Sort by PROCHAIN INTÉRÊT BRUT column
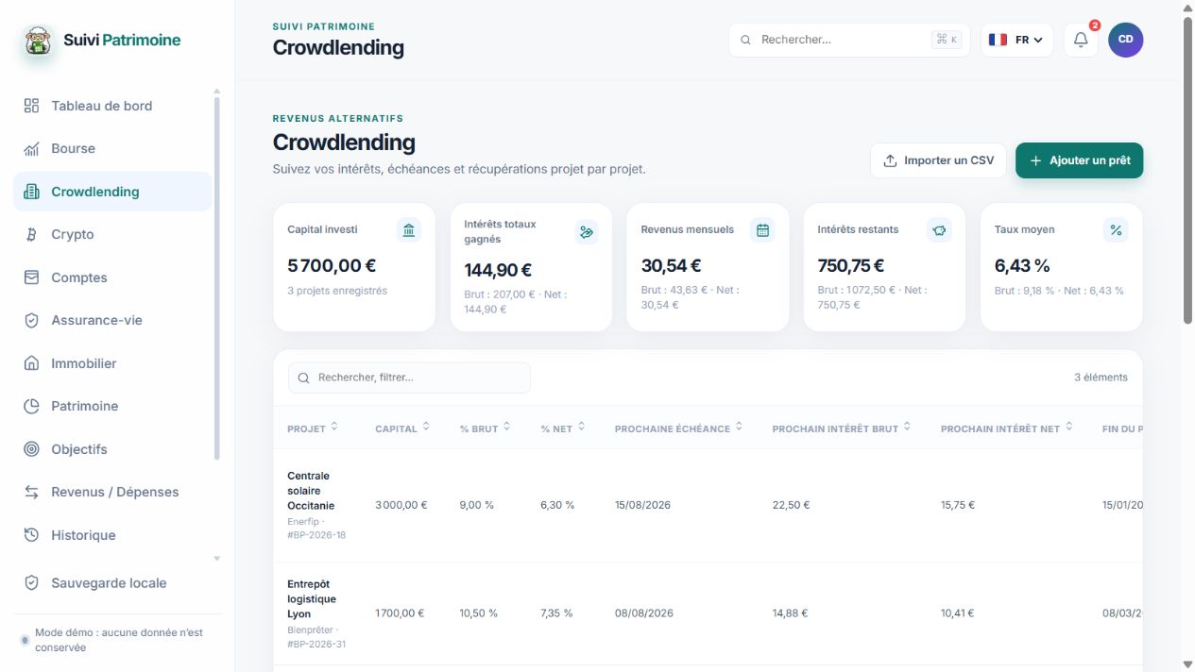The height and width of the screenshot is (672, 1195). tap(842, 428)
